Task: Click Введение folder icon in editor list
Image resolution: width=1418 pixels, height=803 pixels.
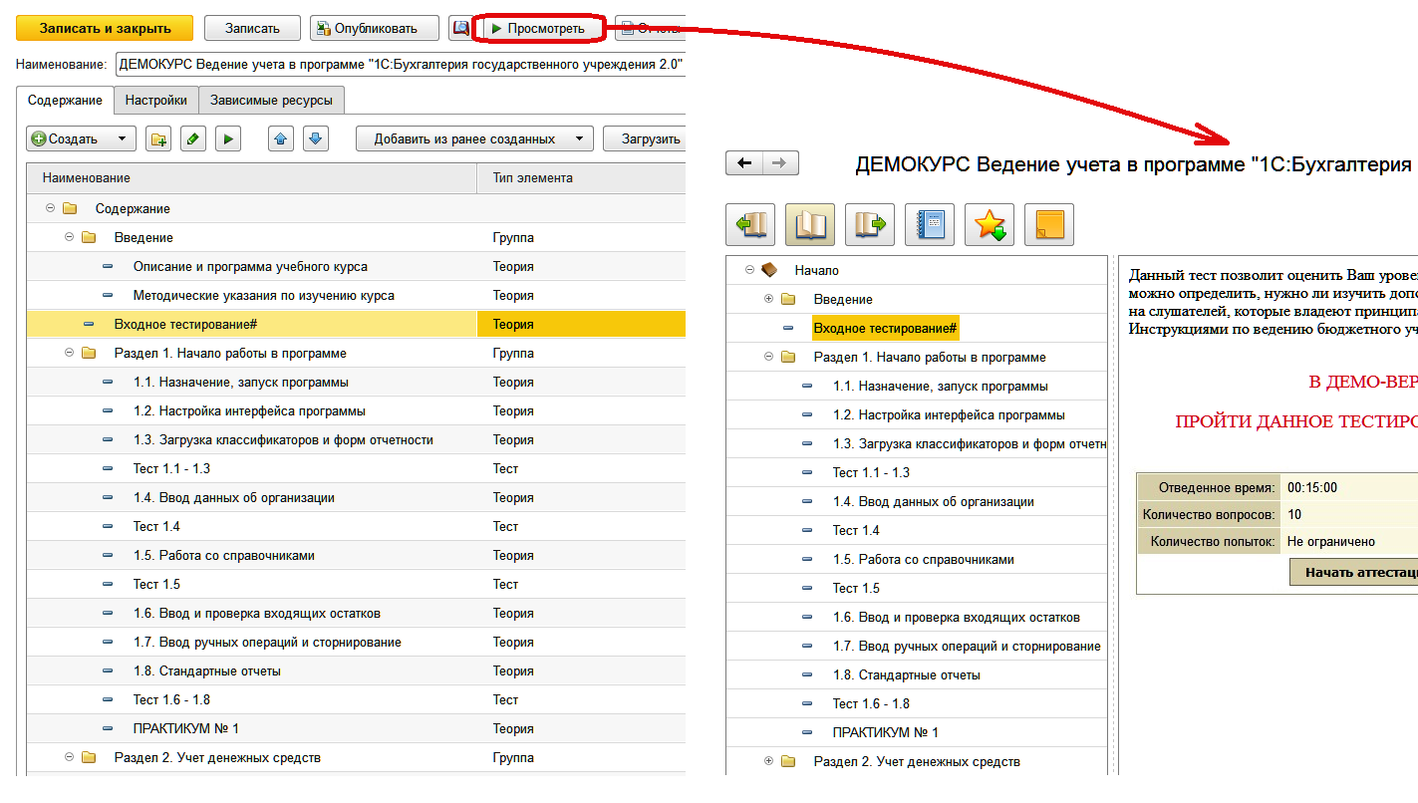Action: tap(89, 237)
